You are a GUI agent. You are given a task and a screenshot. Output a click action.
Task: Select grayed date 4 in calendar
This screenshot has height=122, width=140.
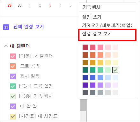pyautogui.click(x=60, y=5)
